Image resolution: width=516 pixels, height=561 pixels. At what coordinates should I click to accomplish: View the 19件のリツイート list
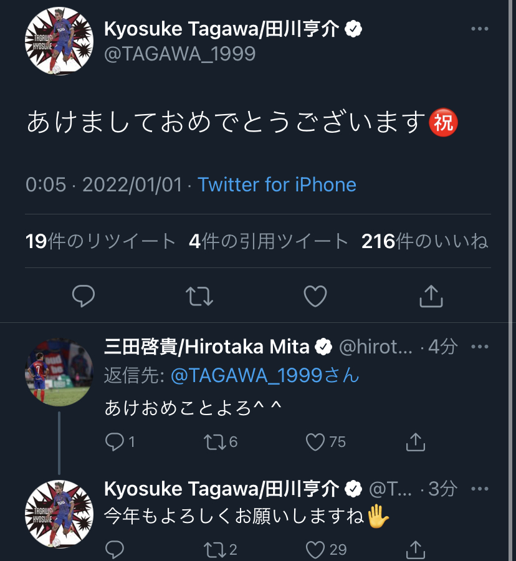pyautogui.click(x=101, y=241)
